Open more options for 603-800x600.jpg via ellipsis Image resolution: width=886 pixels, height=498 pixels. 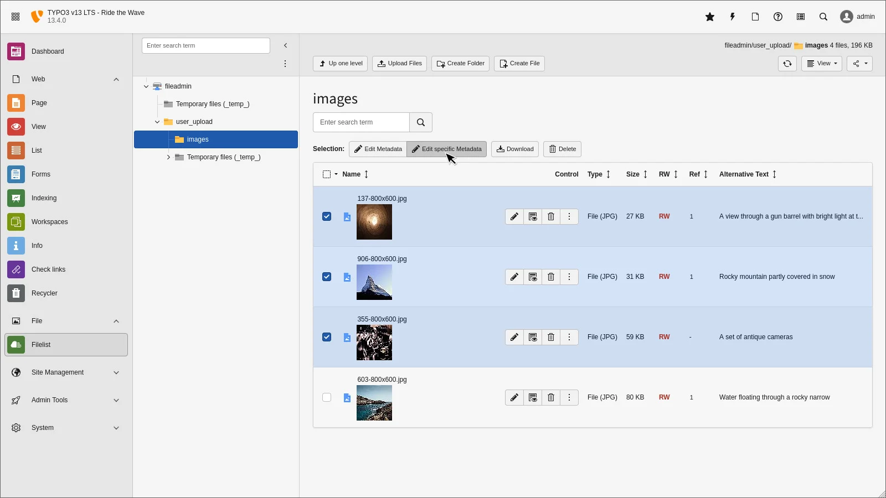569,397
